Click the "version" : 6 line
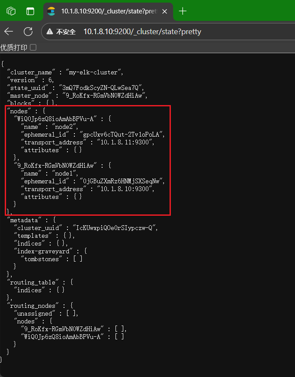The image size is (295, 377). tap(30, 80)
